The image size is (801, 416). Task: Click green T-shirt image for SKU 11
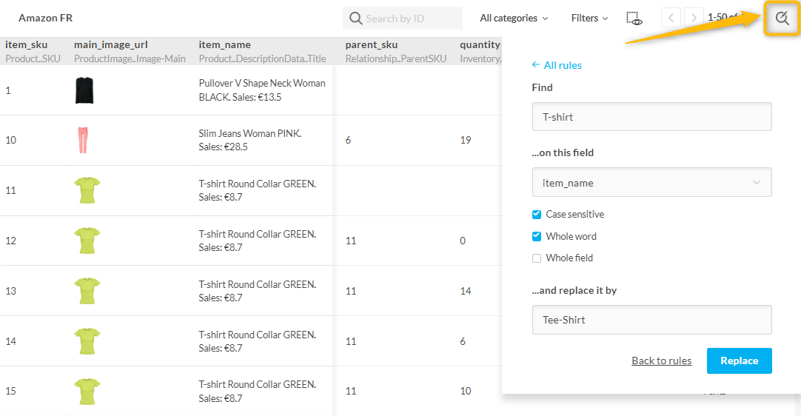[87, 190]
